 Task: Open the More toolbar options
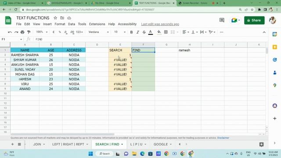221,32
